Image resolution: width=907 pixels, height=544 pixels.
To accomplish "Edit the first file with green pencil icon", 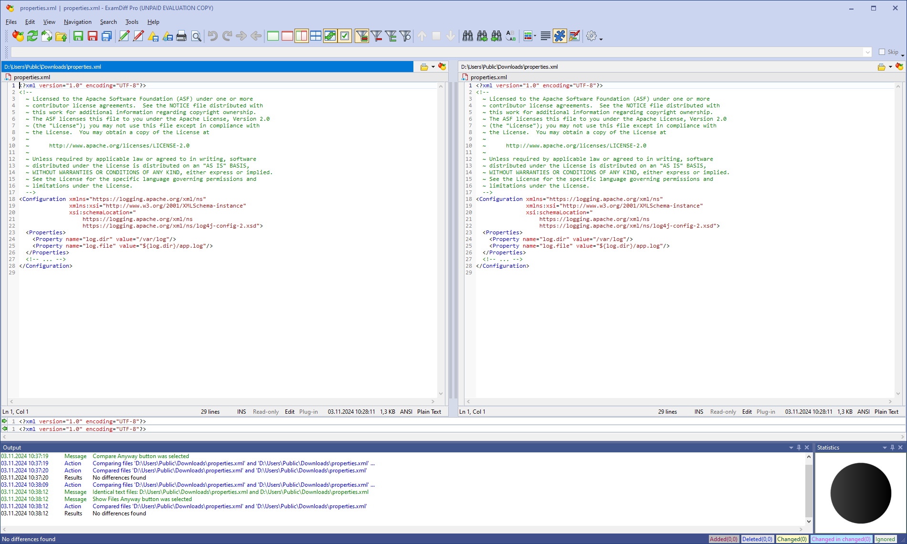I will (x=124, y=36).
